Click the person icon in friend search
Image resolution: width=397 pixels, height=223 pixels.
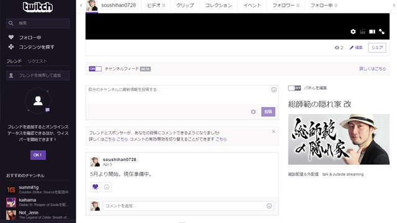pos(11,76)
